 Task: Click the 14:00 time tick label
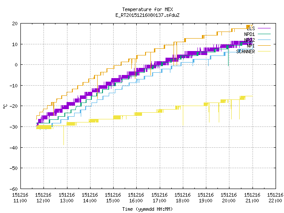tap(90, 201)
